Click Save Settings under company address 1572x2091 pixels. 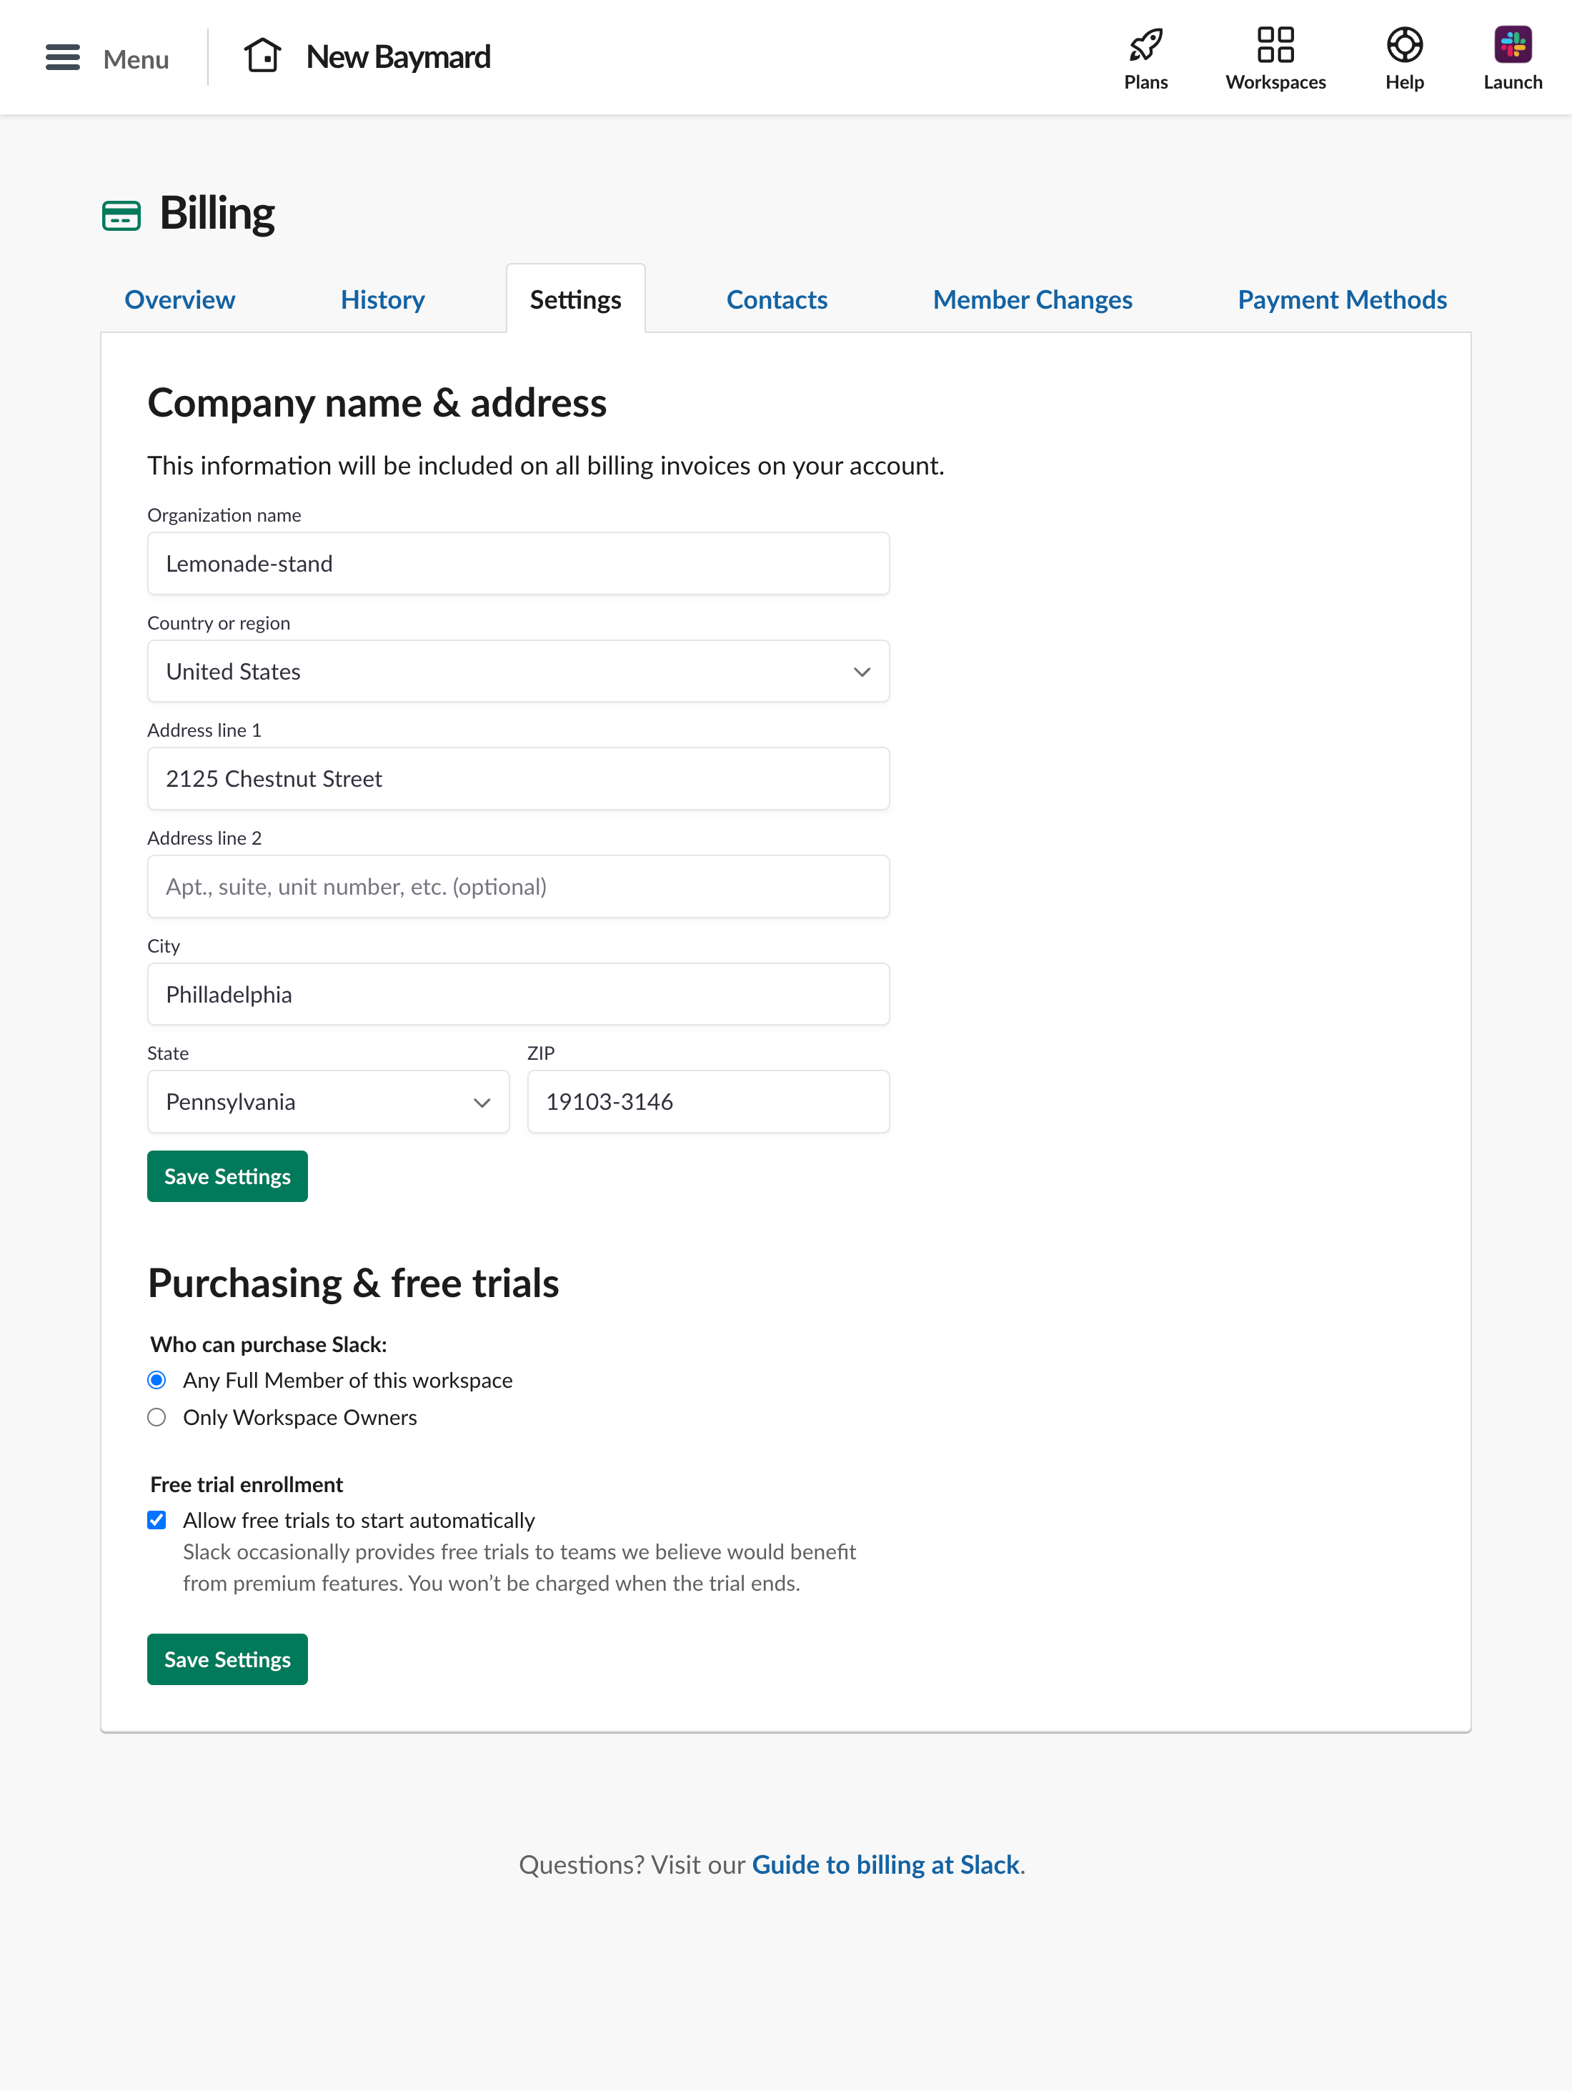tap(227, 1176)
